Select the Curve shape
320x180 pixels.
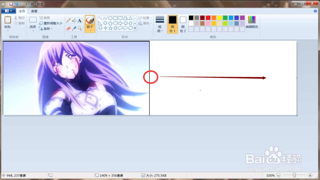point(105,18)
